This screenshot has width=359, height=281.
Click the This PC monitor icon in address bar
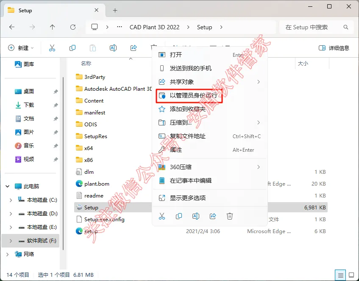(95, 27)
